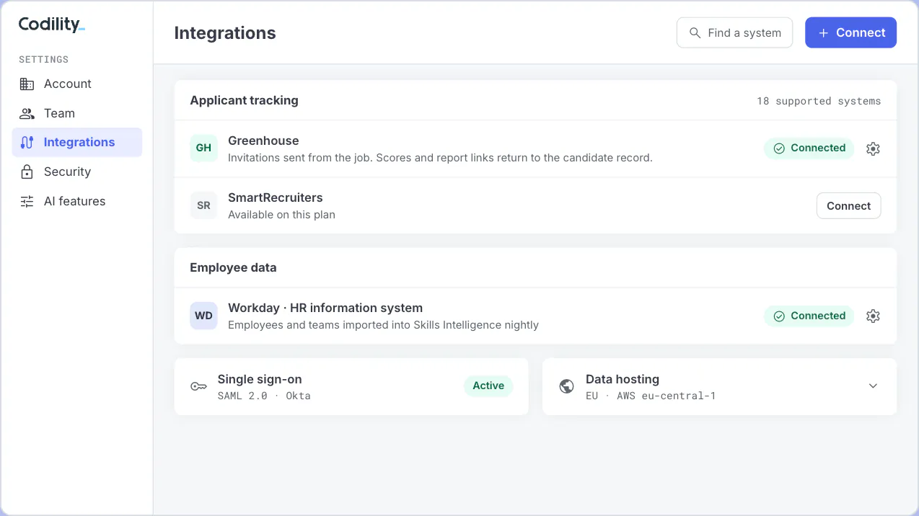
Task: Open Greenhouse settings gear
Action: point(873,148)
